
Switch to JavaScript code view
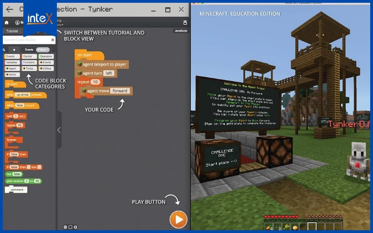point(181,31)
